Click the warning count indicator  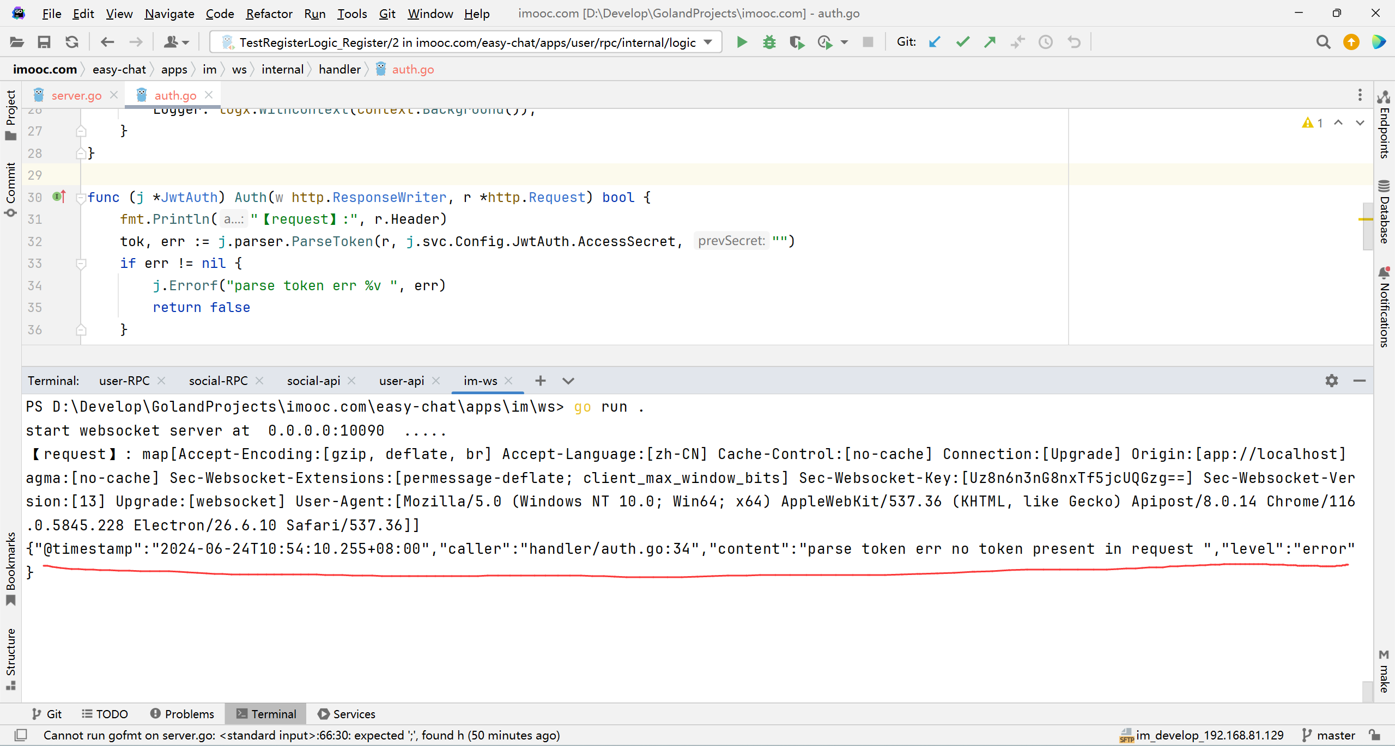click(x=1313, y=123)
